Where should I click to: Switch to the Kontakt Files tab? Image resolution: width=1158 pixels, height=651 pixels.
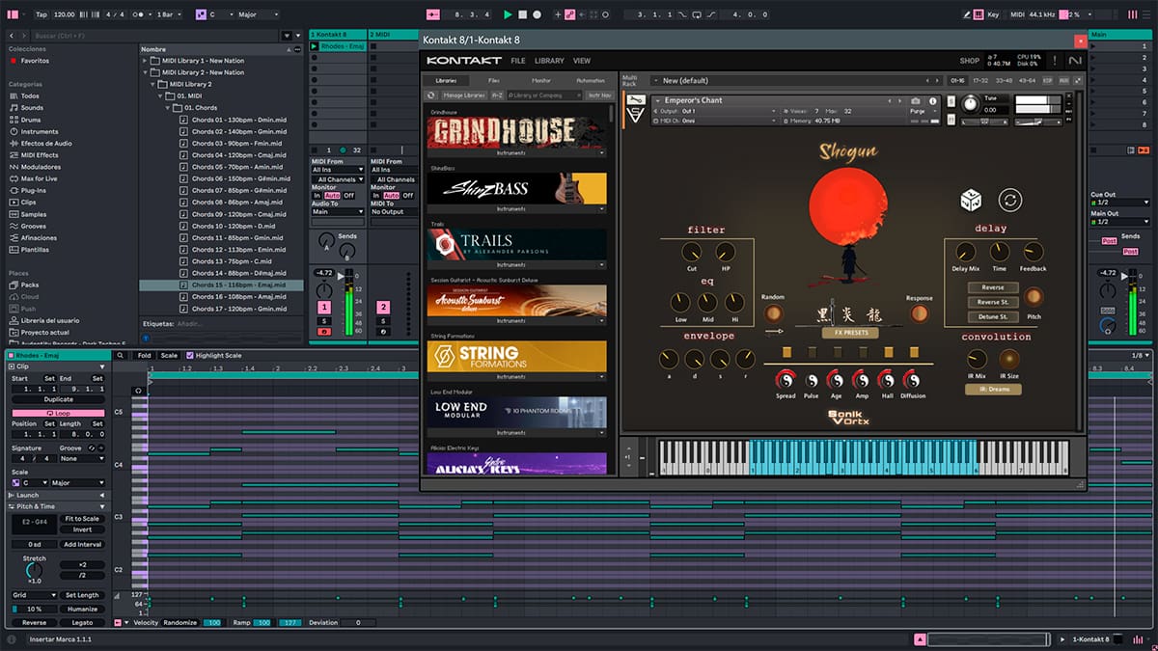click(494, 81)
